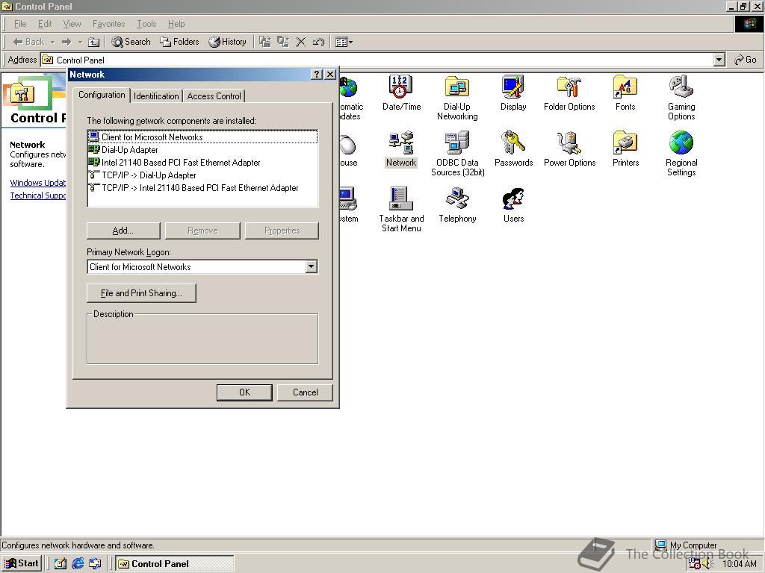The height and width of the screenshot is (573, 765).
Task: Toggle the Folders pane button
Action: tap(179, 42)
